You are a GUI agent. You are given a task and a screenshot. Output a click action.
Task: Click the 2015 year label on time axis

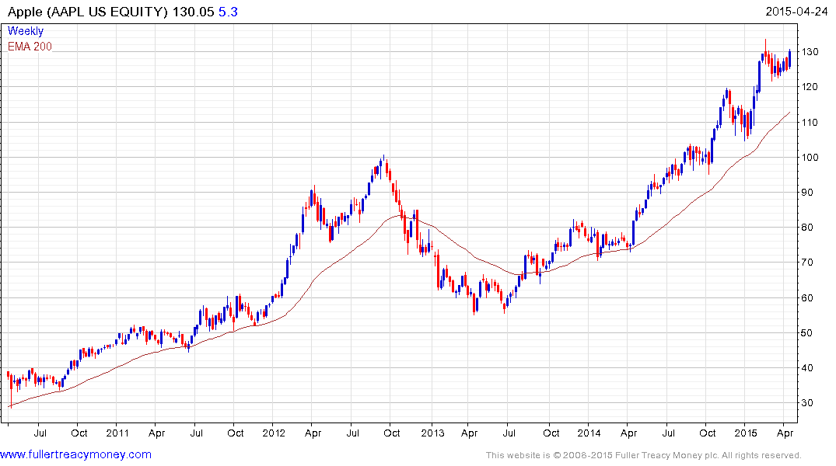click(745, 433)
